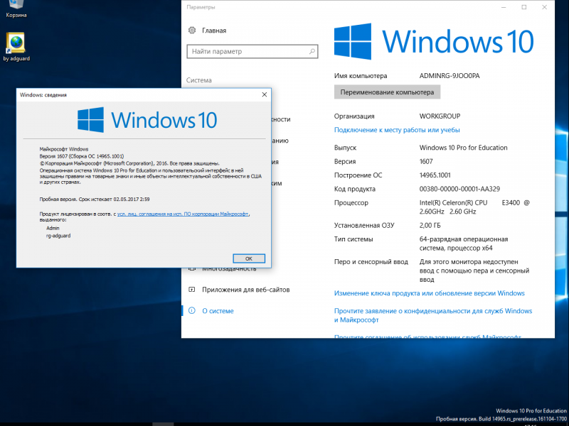Screen dimensions: 569x426
Task: Minimize the Параметры settings window
Action: (504, 7)
